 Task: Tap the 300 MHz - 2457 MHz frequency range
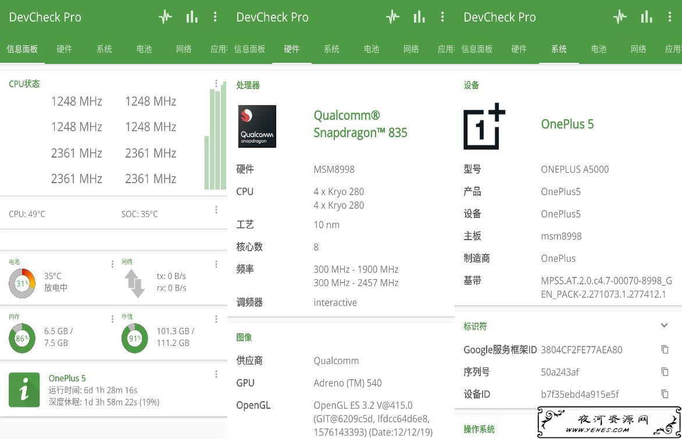[356, 283]
